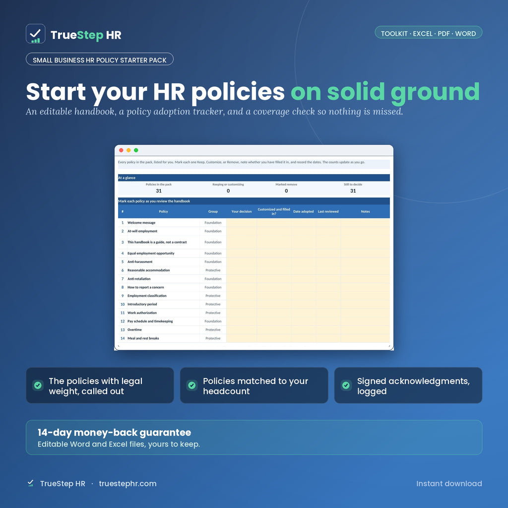Select the 'Employment classification' policy cell
The width and height of the screenshot is (508, 508).
tap(163, 296)
